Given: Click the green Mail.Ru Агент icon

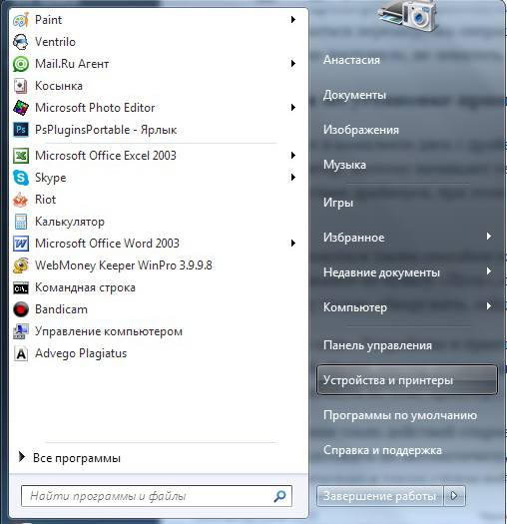Looking at the screenshot, I should (x=21, y=64).
